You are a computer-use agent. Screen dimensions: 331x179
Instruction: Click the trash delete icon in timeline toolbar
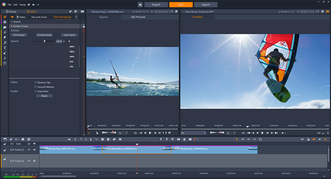click(184, 139)
